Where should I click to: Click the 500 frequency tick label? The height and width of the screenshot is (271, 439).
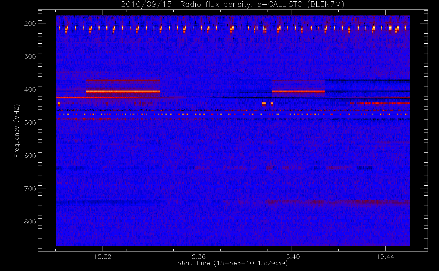pyautogui.click(x=30, y=123)
